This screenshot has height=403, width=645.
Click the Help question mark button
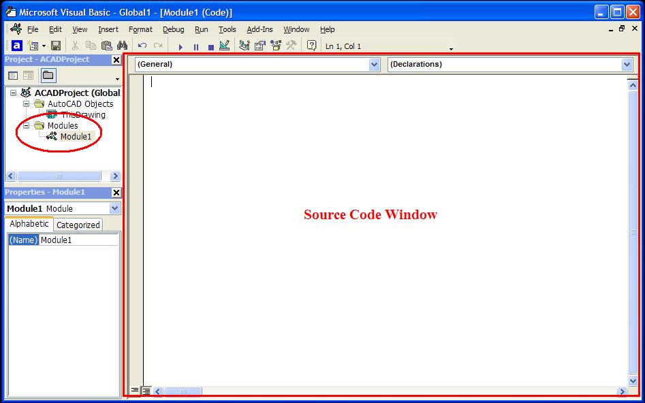[x=312, y=46]
